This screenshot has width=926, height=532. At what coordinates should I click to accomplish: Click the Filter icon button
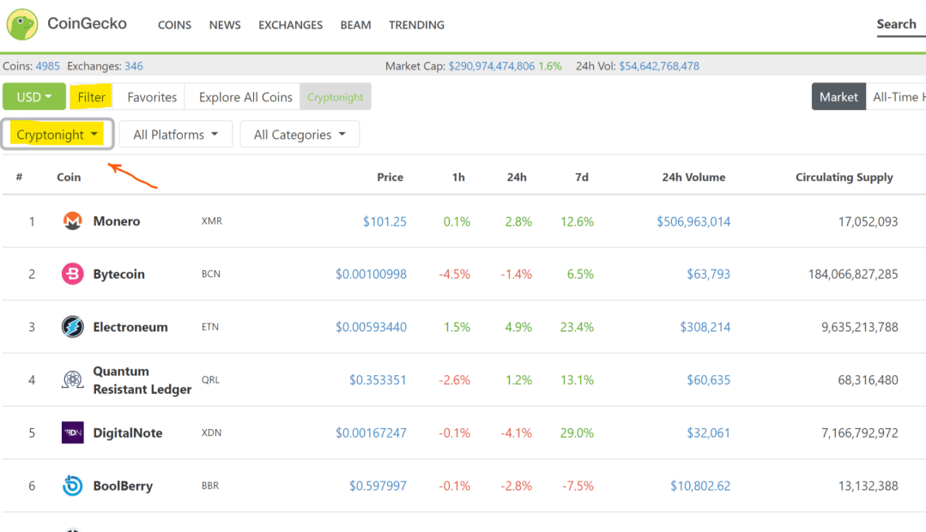91,96
